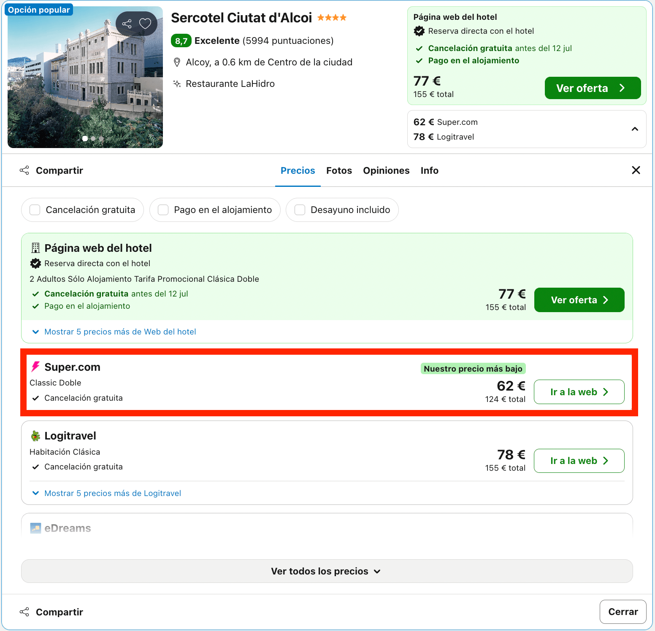This screenshot has width=655, height=631.
Task: Click the sparkle icon by Restaurante LaHidro
Action: point(177,84)
